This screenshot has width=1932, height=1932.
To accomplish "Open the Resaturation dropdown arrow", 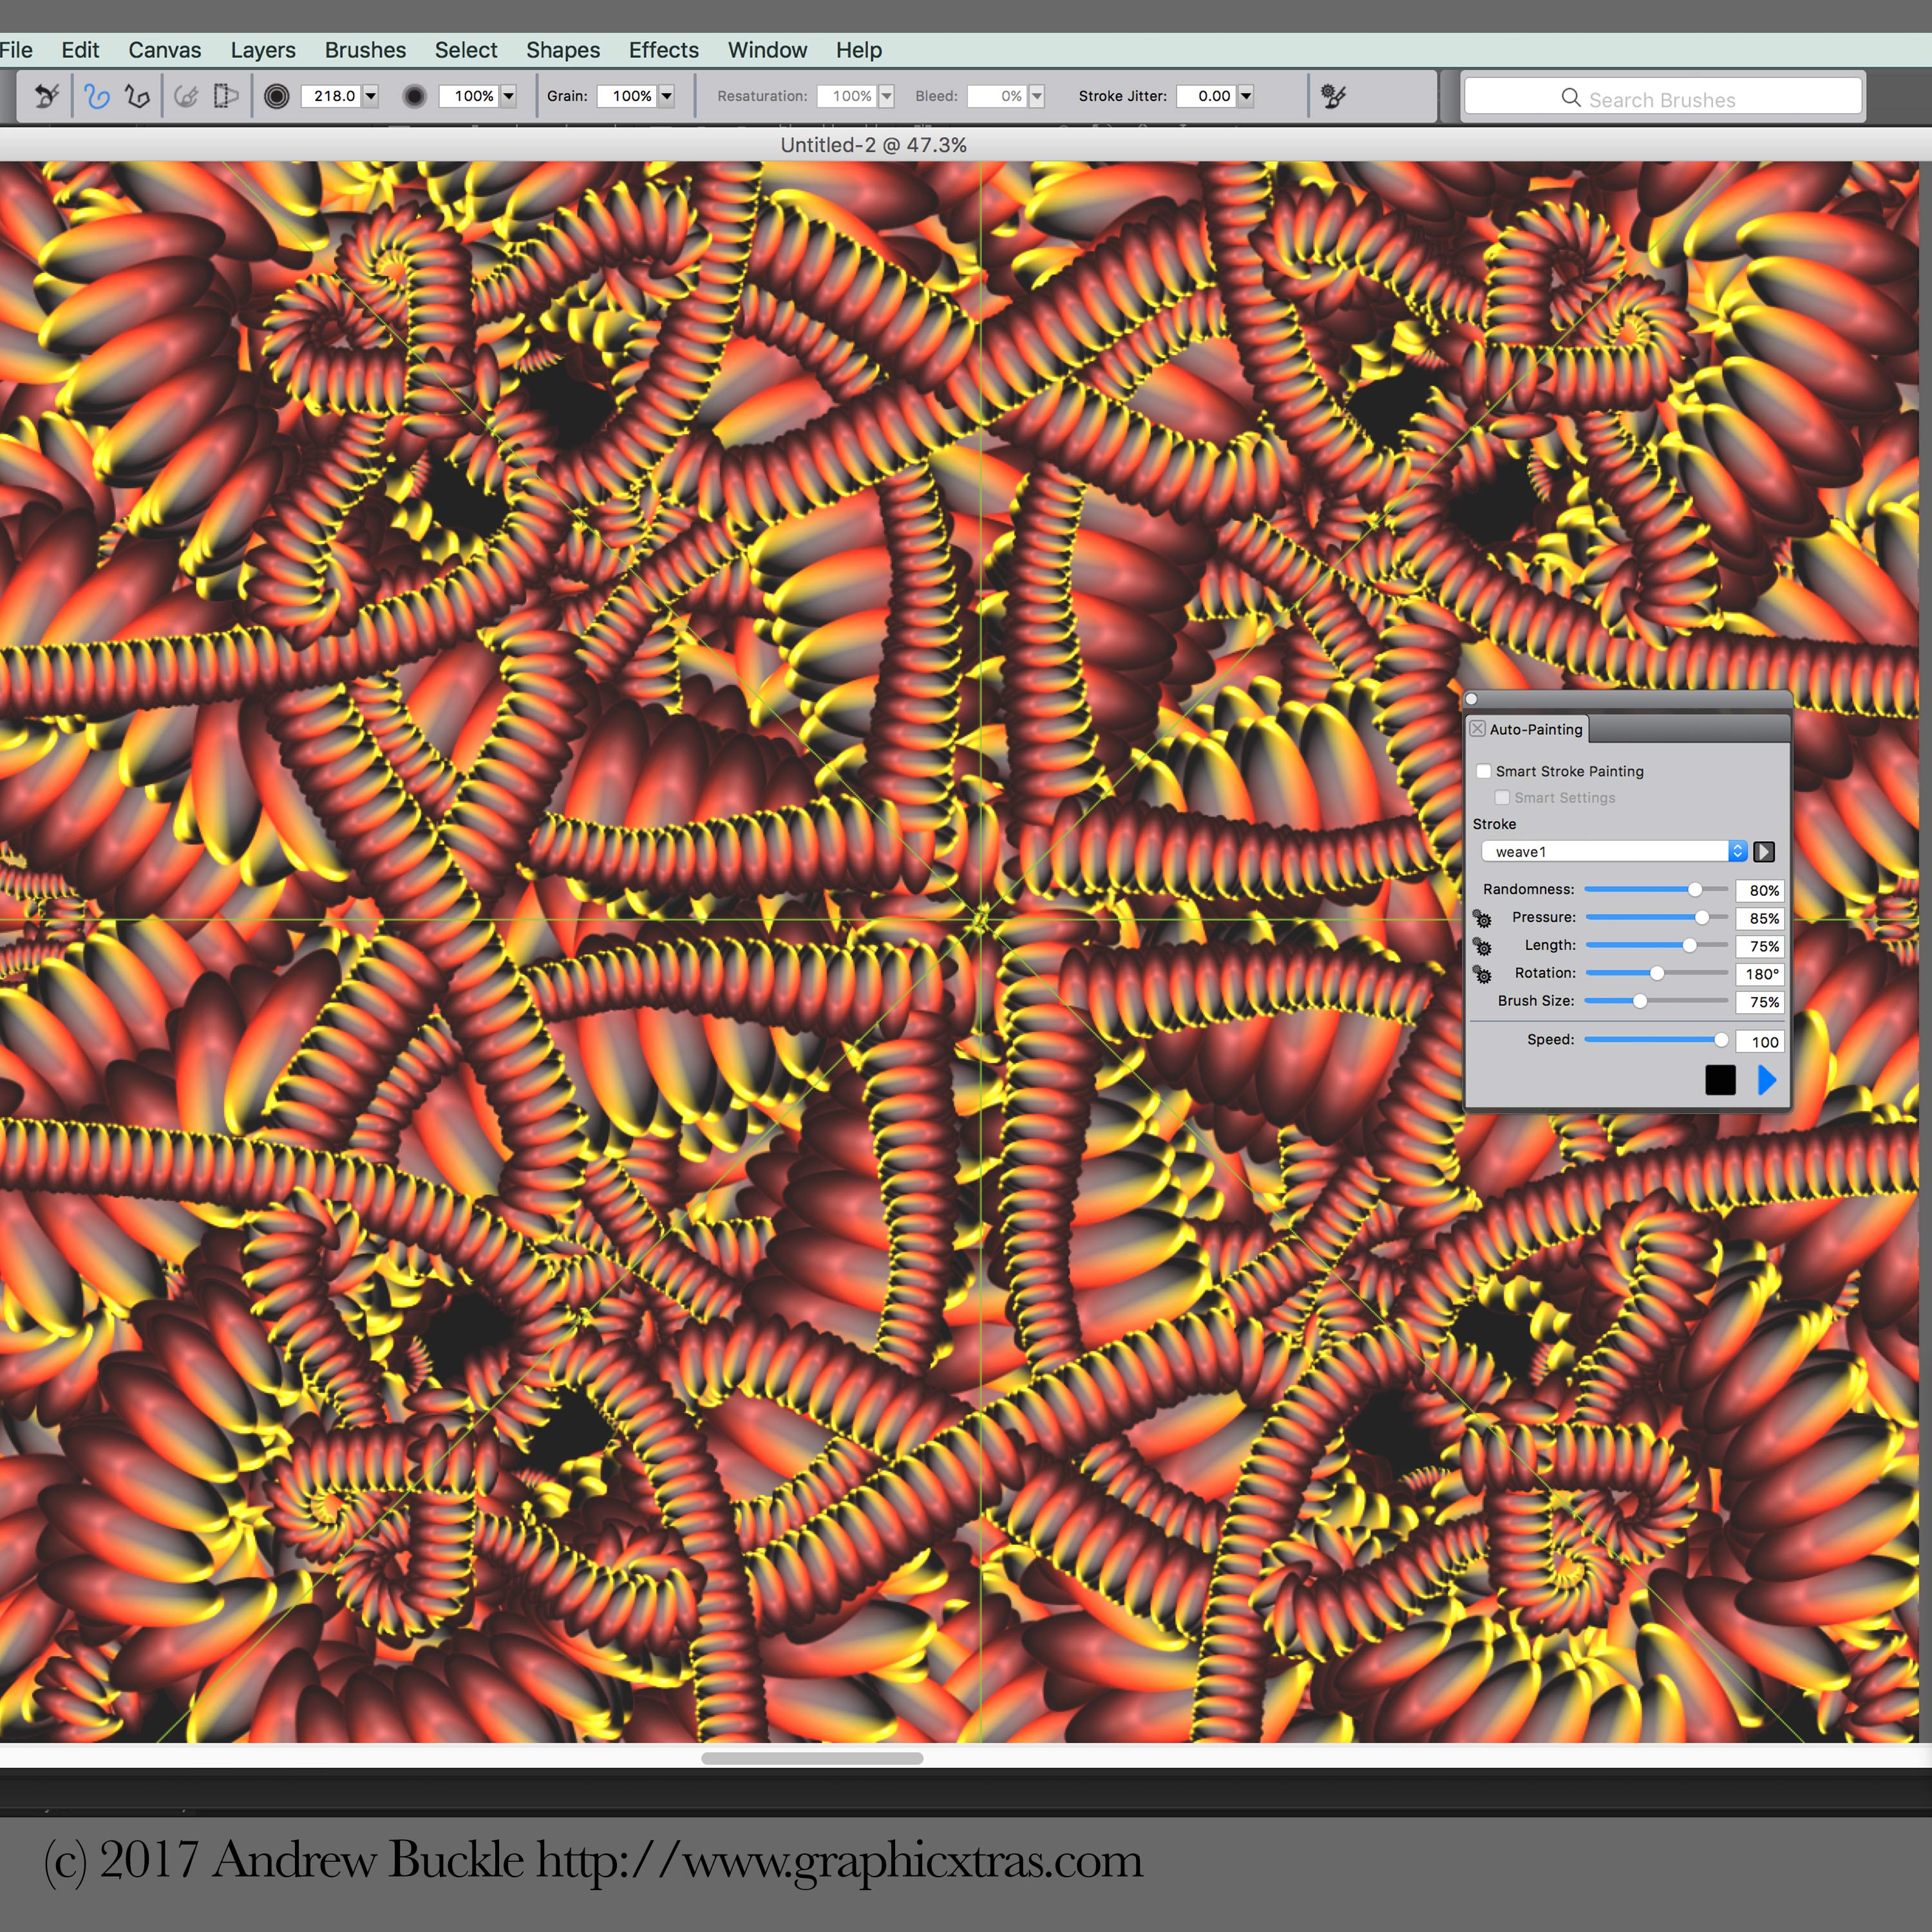I will [886, 96].
